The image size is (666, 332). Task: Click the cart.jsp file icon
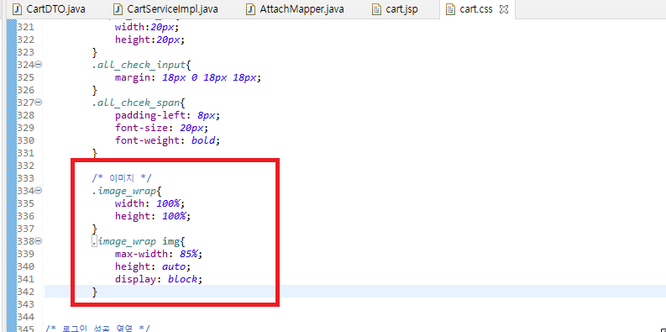point(376,9)
